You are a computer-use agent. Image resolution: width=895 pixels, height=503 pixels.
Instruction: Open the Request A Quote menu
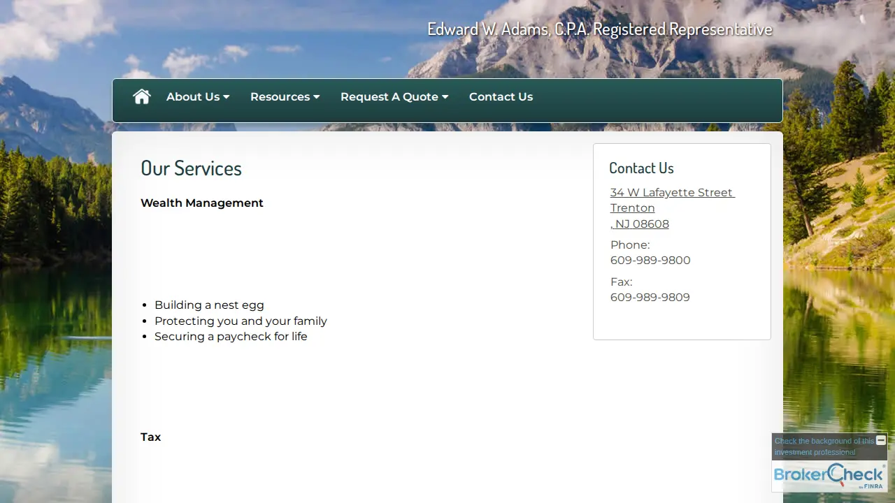[x=394, y=97]
